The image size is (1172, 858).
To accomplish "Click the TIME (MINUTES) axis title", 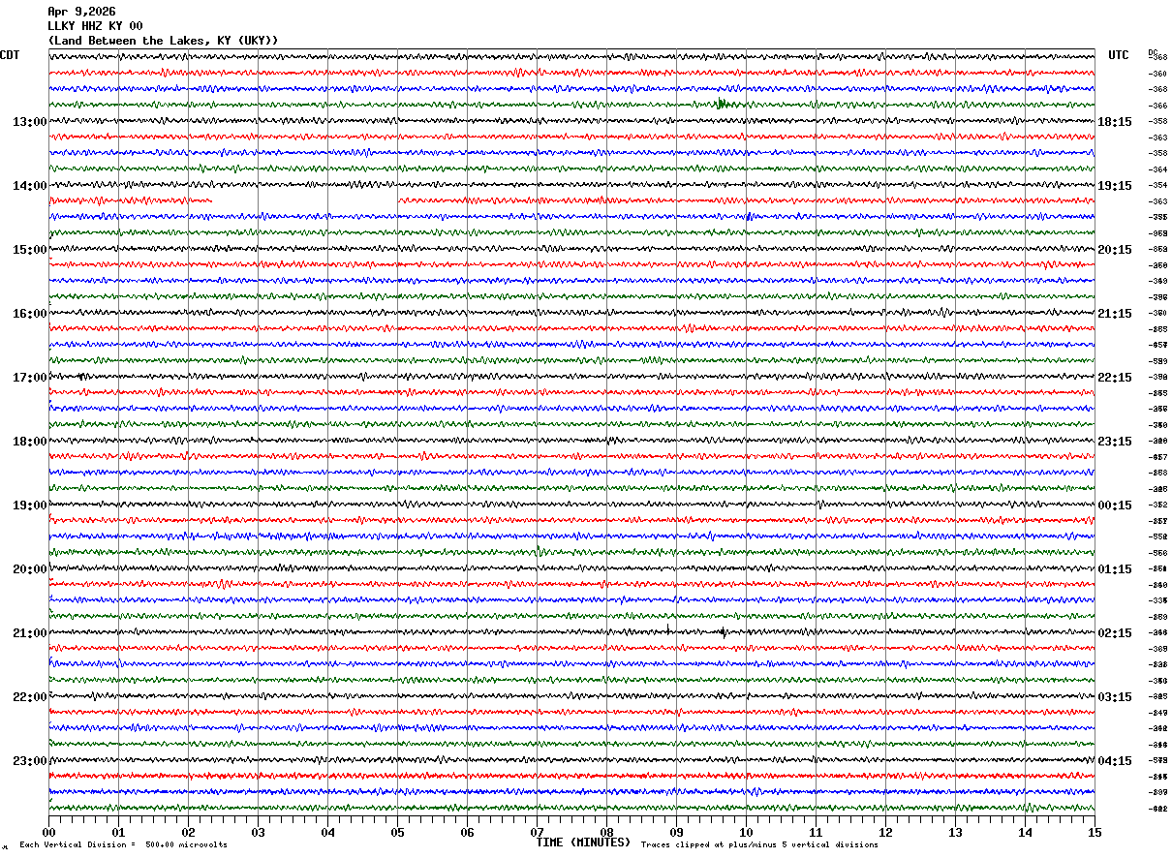I will 583,843.
